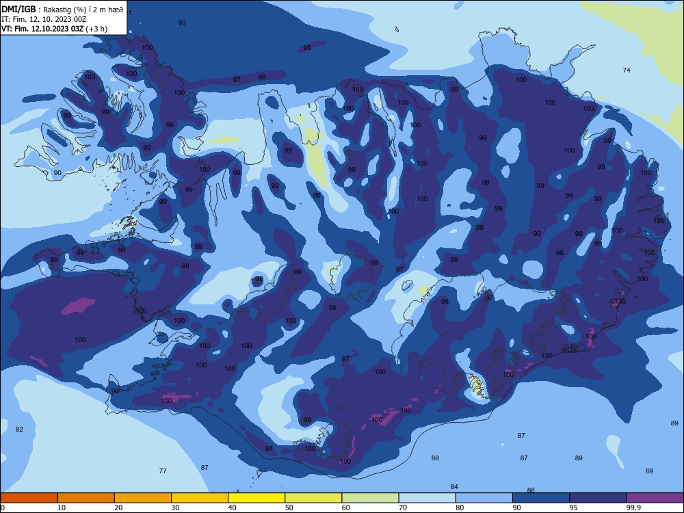Click the amber 20–30 legend swatch
The image size is (684, 513).
tap(143, 498)
